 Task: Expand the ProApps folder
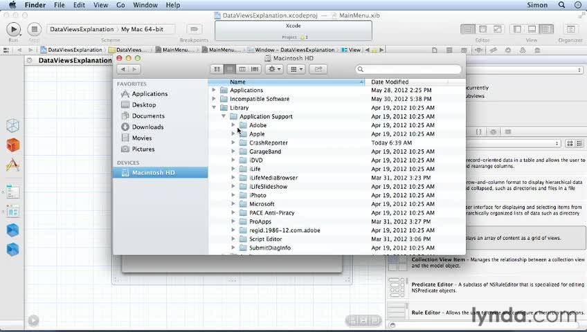(x=233, y=221)
